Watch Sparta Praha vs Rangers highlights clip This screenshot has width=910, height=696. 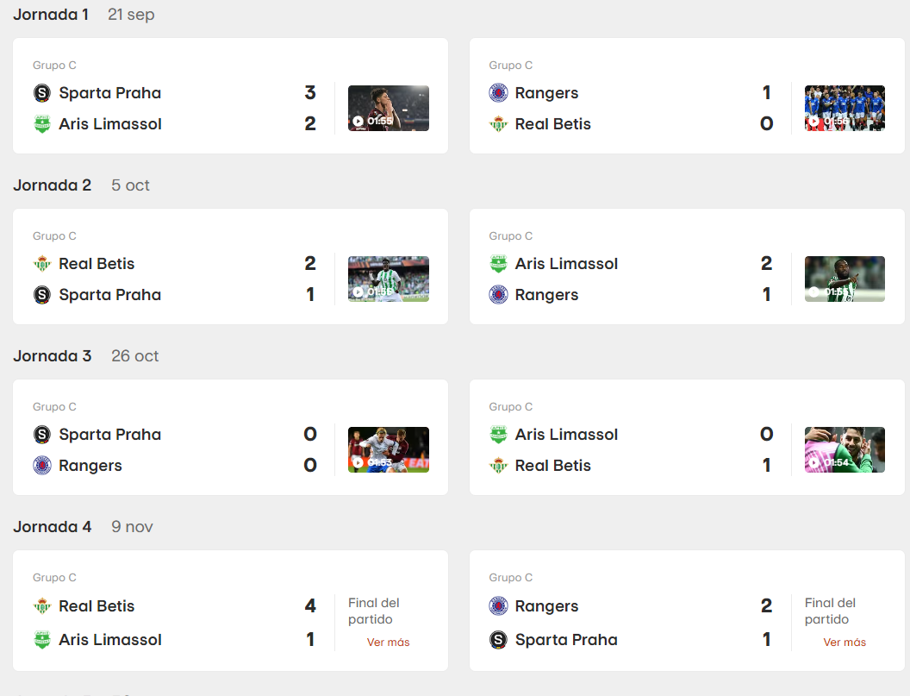[x=388, y=449]
